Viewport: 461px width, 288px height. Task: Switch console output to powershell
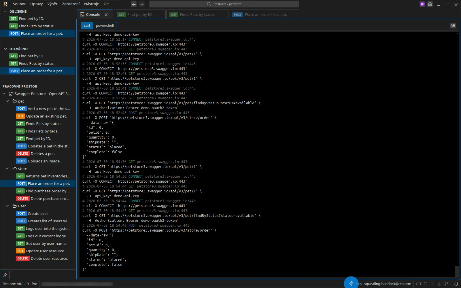(x=105, y=26)
